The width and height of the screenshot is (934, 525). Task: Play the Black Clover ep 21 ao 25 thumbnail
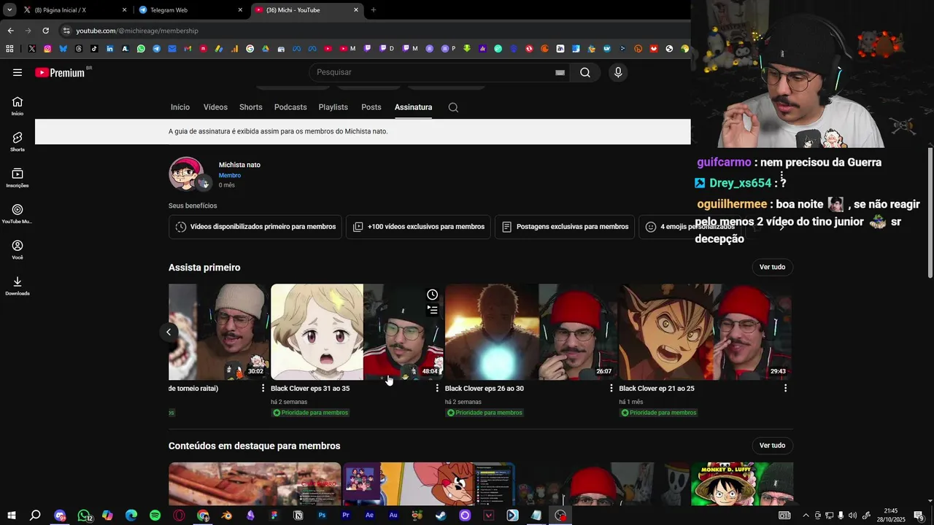point(705,332)
